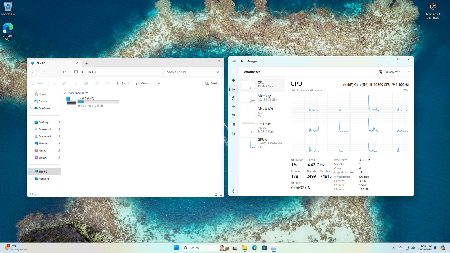Open the Sort dropdown in File Explorer

tap(123, 83)
